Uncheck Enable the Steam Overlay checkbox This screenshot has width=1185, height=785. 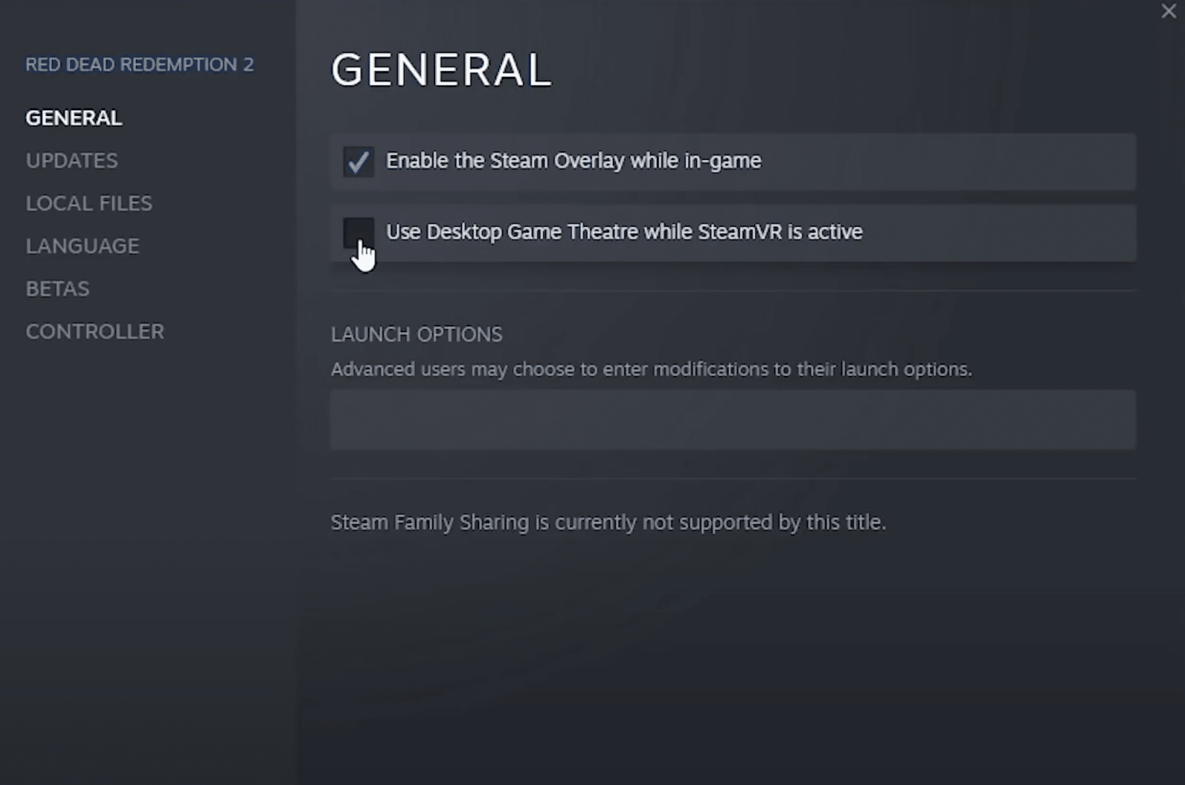[x=359, y=162]
